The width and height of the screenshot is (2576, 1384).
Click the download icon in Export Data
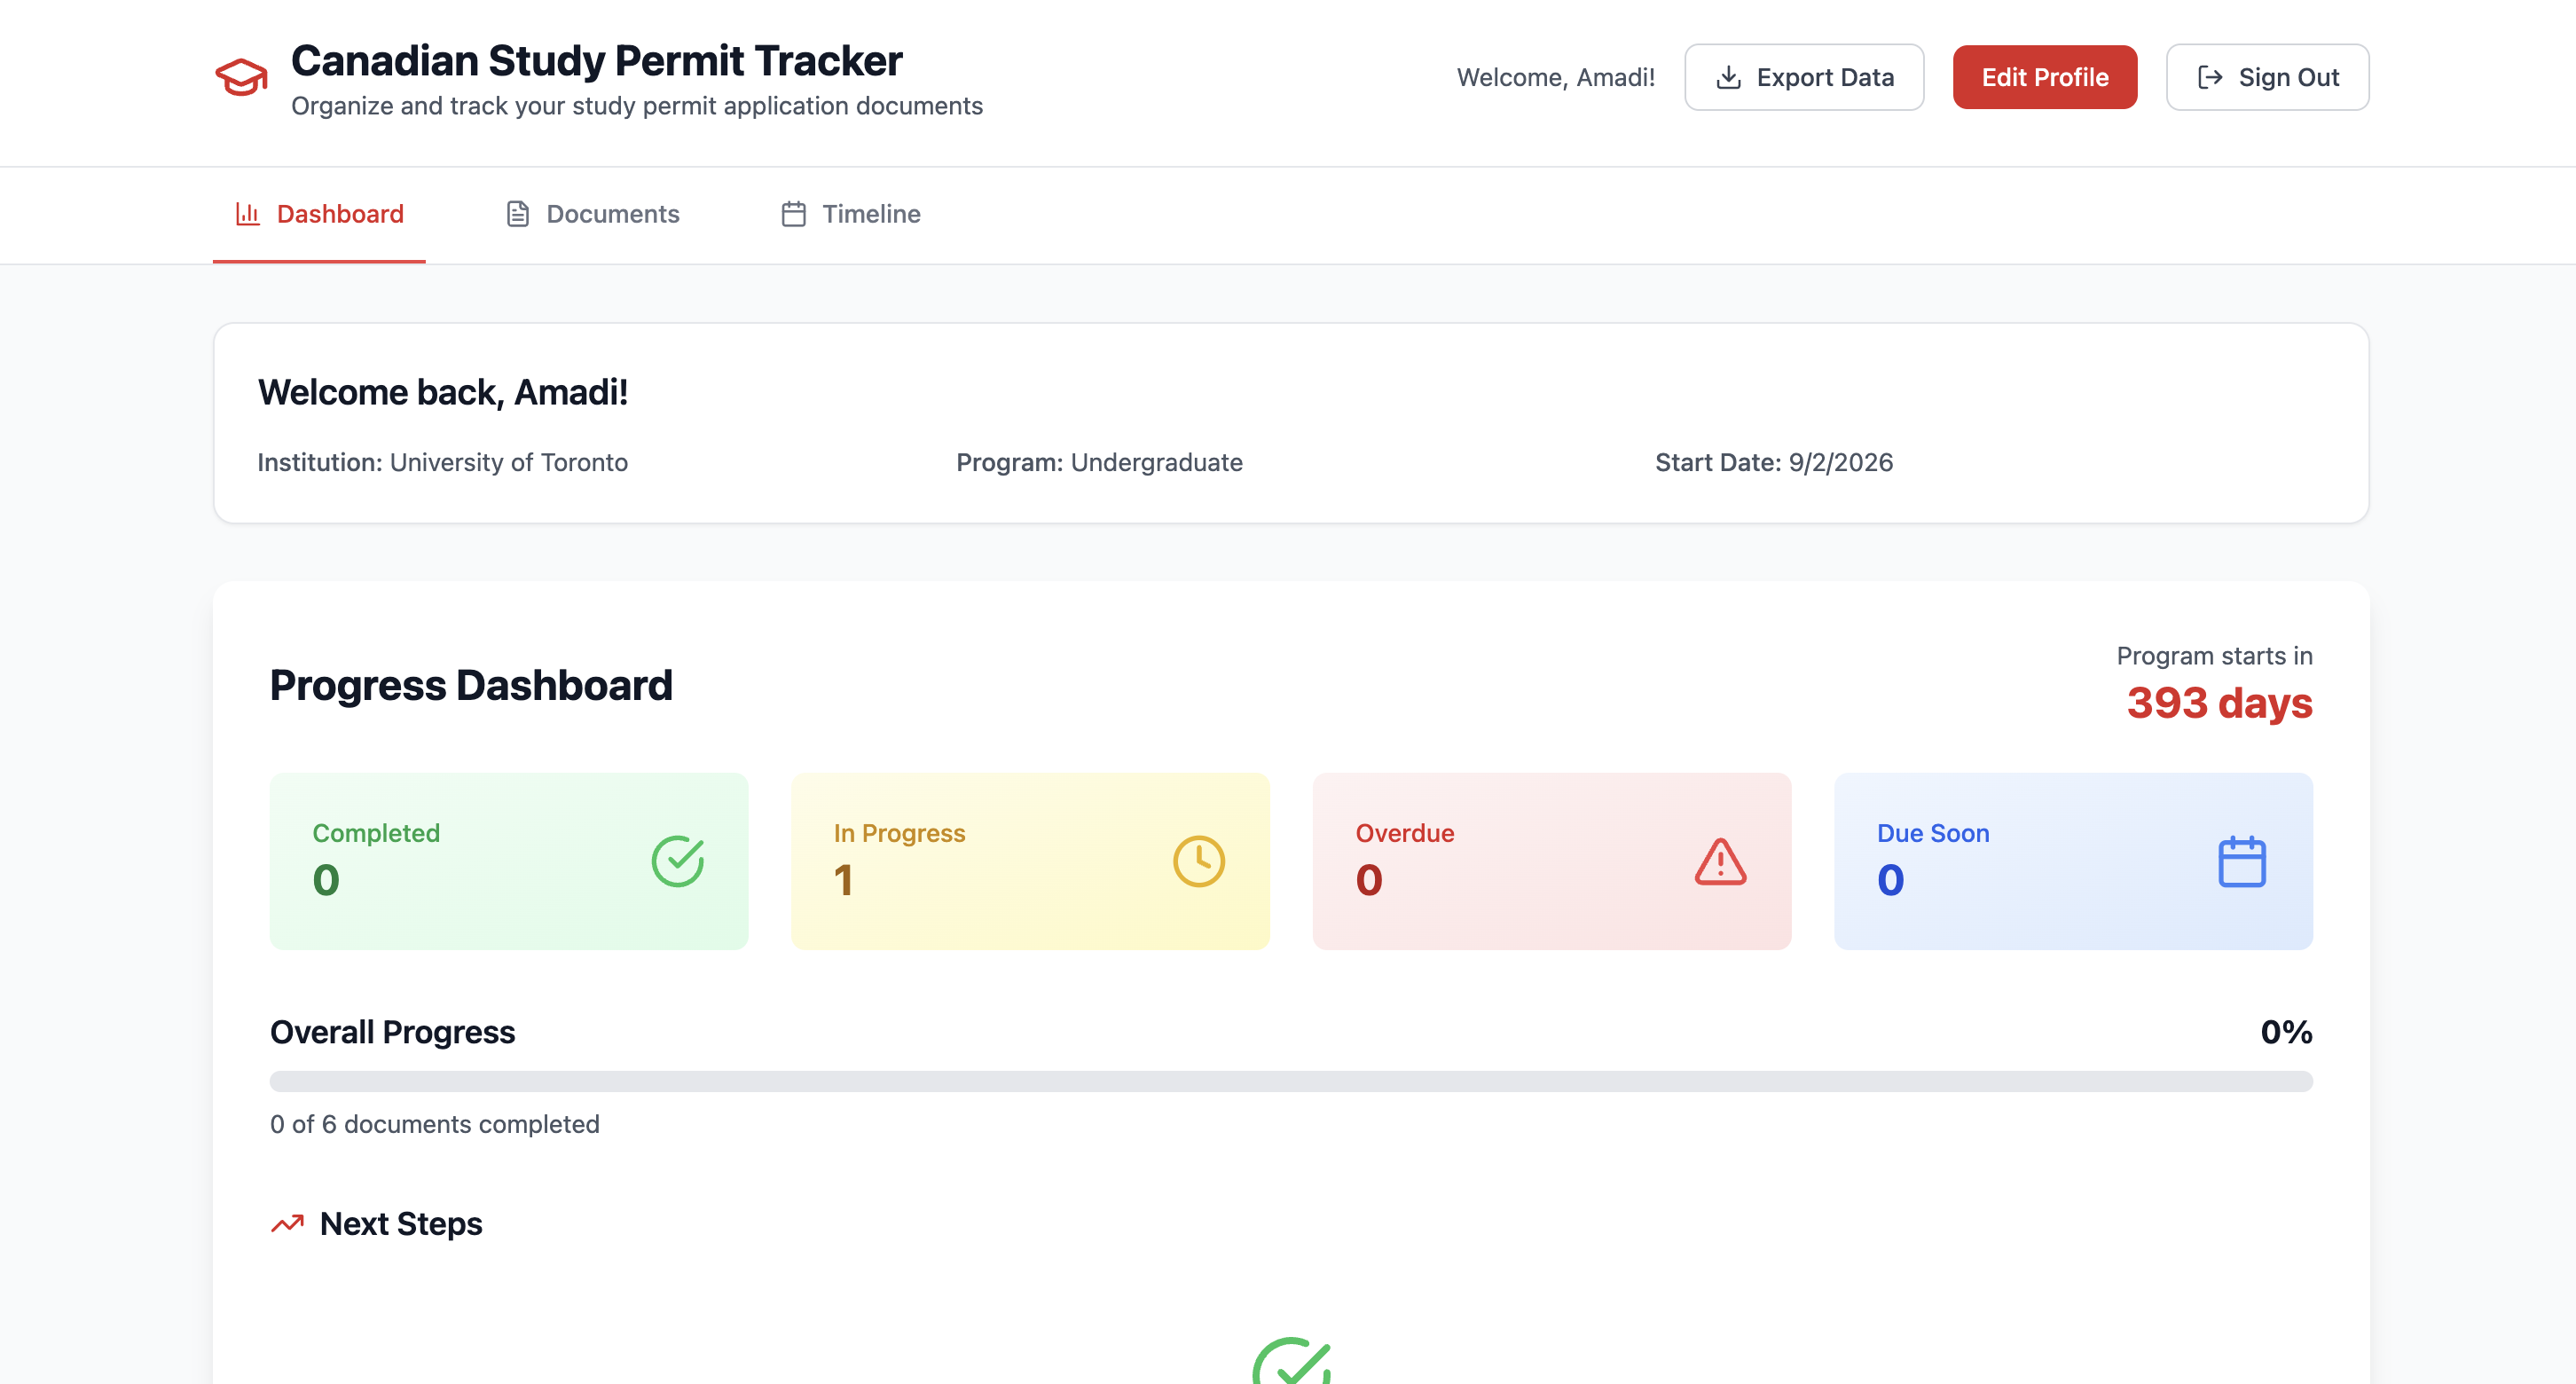coord(1728,77)
